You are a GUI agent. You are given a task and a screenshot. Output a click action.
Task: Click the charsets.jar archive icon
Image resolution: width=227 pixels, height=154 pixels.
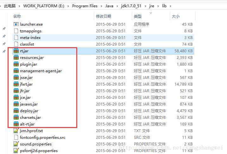16,117
